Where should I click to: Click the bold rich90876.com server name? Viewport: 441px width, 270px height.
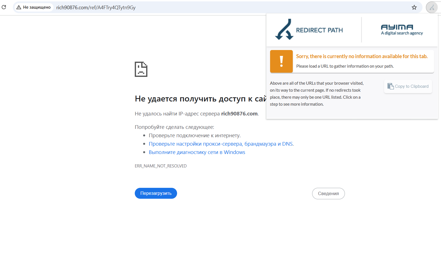point(239,114)
